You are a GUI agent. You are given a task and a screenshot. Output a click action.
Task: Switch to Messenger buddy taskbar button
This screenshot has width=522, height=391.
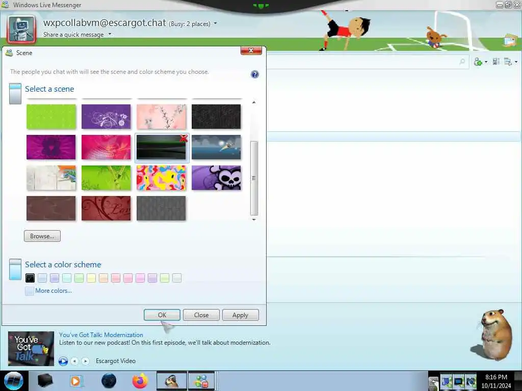201,381
